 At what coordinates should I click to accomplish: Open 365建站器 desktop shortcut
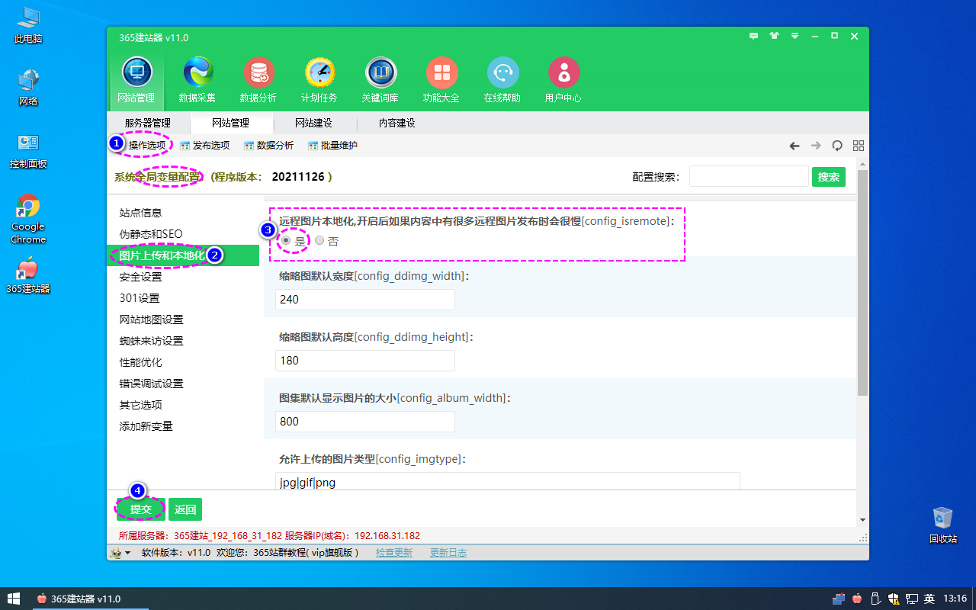[x=28, y=275]
